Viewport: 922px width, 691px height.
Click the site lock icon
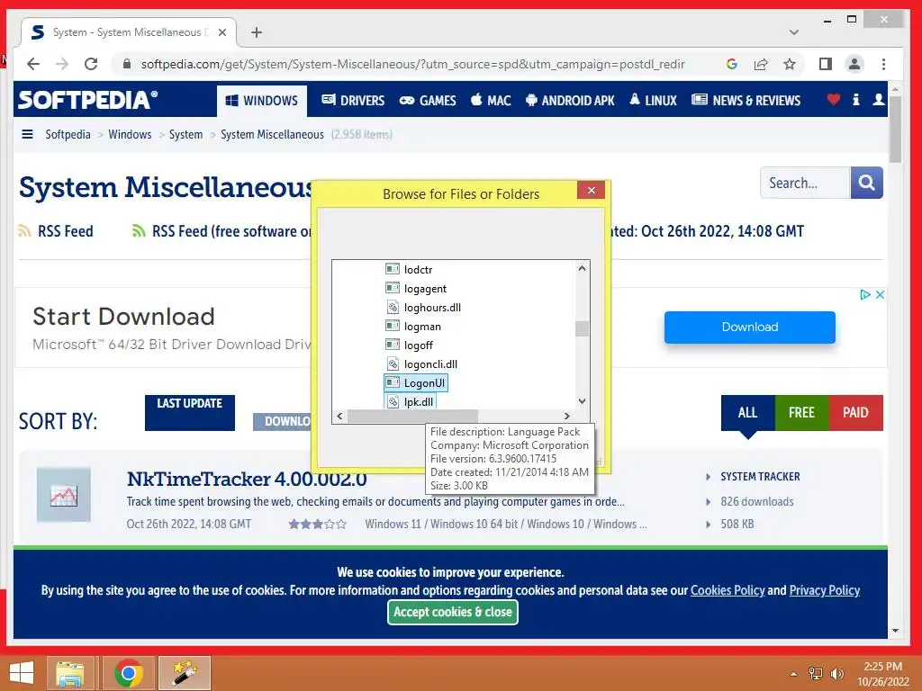point(126,64)
